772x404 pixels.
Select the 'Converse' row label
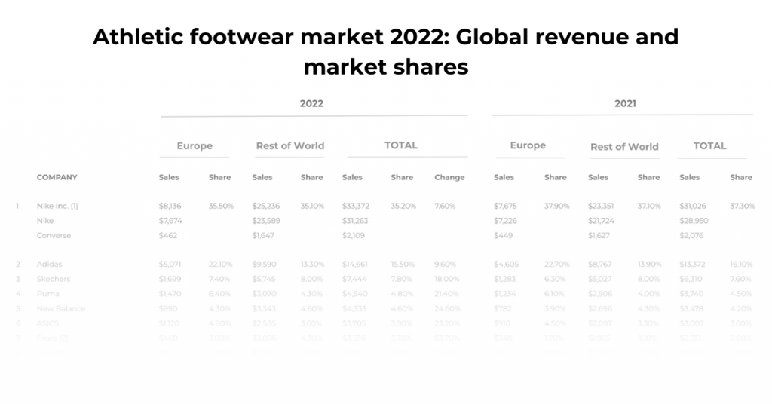click(54, 235)
